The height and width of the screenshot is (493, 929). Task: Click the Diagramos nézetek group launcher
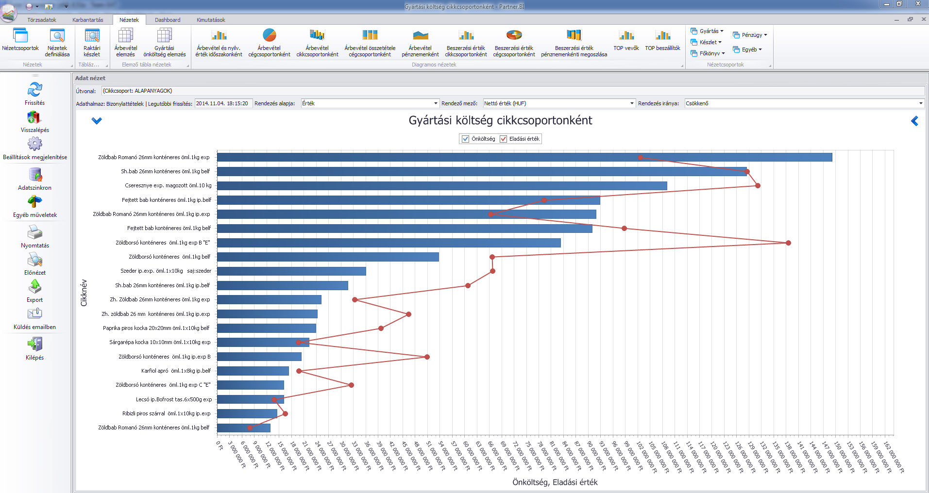[681, 66]
